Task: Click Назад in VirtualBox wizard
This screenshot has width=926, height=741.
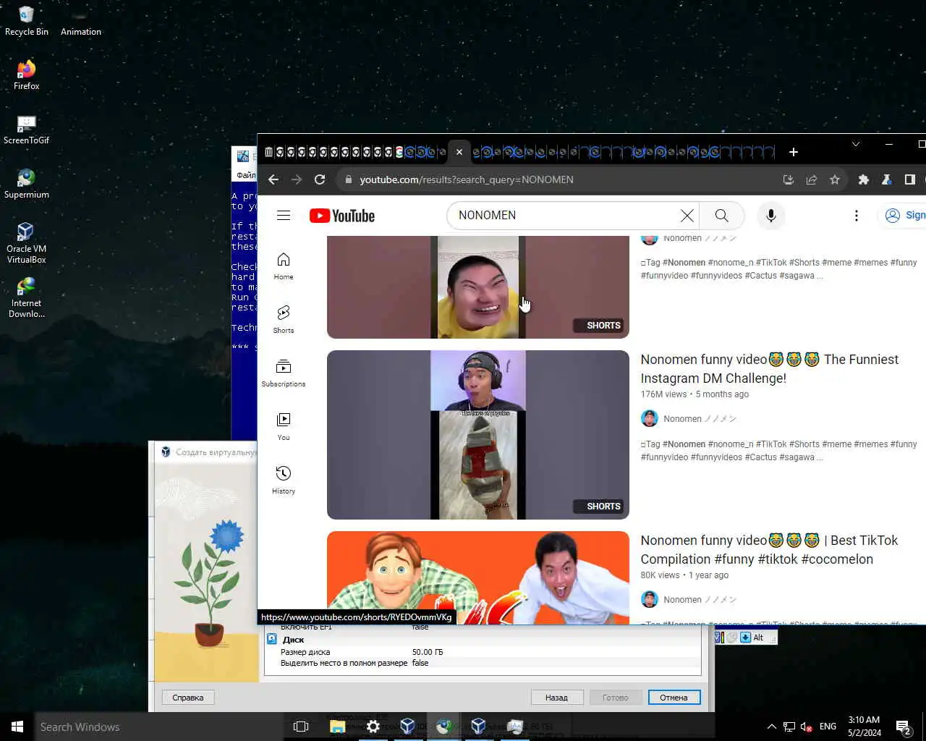Action: click(556, 698)
